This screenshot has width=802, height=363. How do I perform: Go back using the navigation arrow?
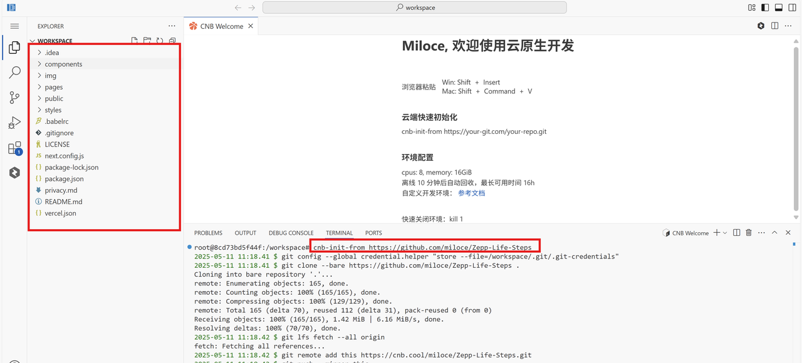coord(238,8)
